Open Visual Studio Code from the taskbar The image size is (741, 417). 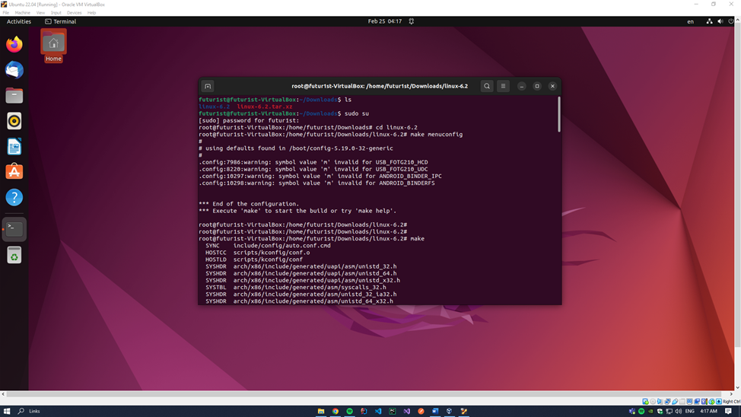pyautogui.click(x=378, y=411)
